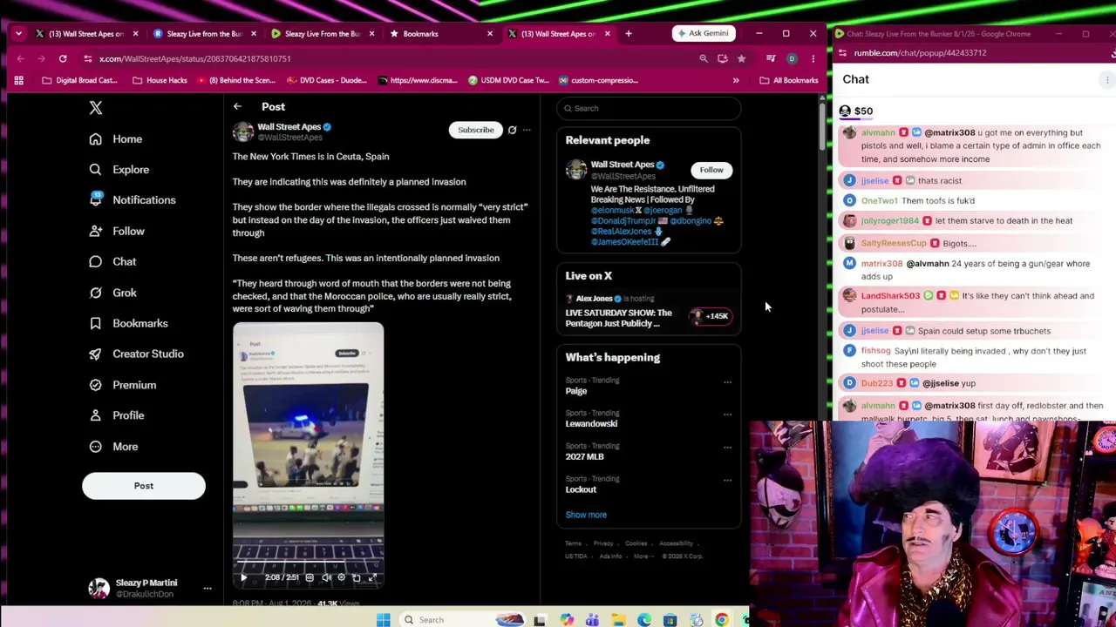Open options for Lewandowski trend
This screenshot has width=1116, height=627.
click(x=727, y=415)
